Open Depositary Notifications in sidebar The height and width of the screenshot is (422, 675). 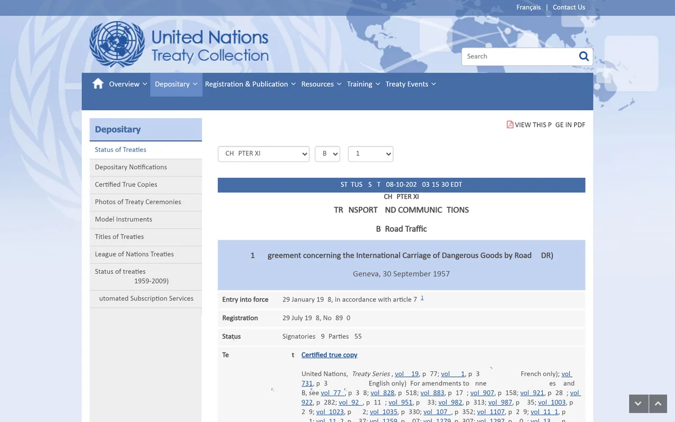146,168
